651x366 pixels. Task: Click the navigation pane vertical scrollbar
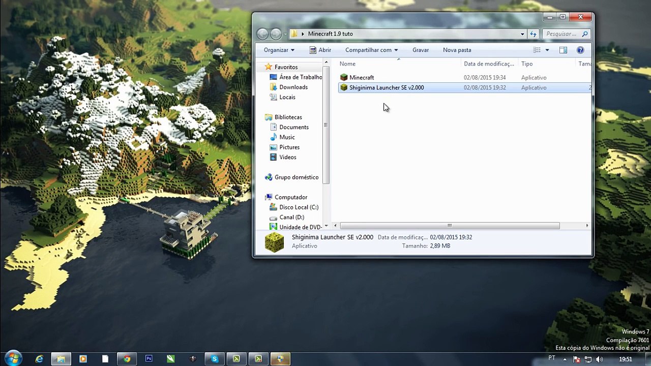(326, 125)
